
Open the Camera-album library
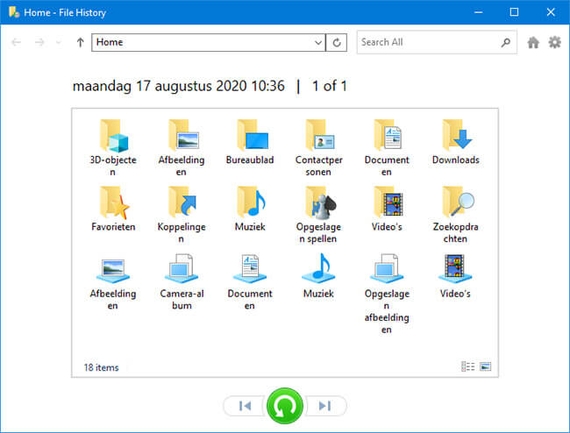tap(182, 281)
